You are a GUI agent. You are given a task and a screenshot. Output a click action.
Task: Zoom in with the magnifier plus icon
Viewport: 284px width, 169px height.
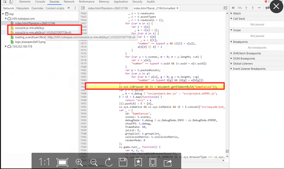click(x=79, y=162)
